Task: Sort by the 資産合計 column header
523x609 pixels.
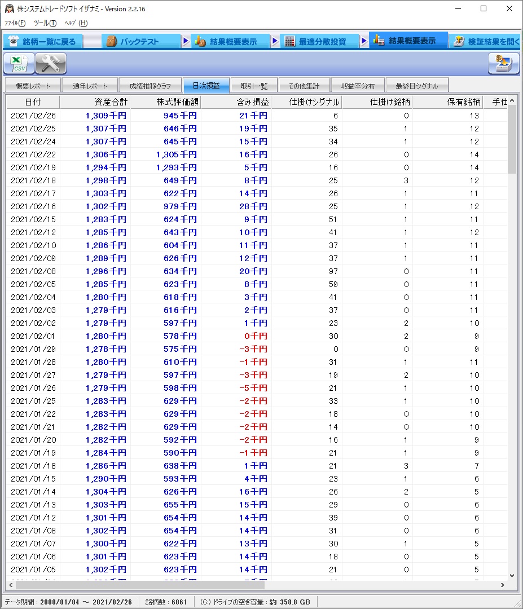Action: (95, 102)
